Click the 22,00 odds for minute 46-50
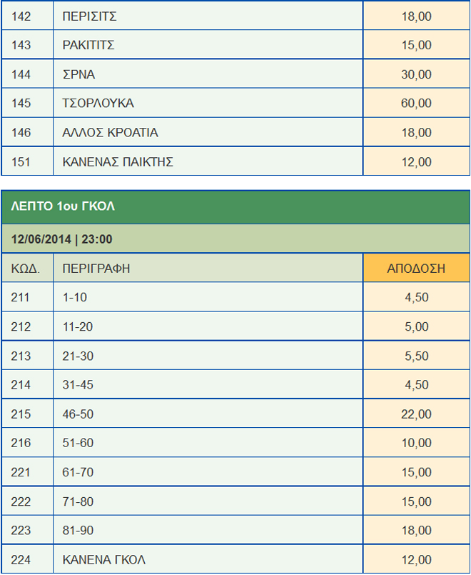 (x=416, y=414)
